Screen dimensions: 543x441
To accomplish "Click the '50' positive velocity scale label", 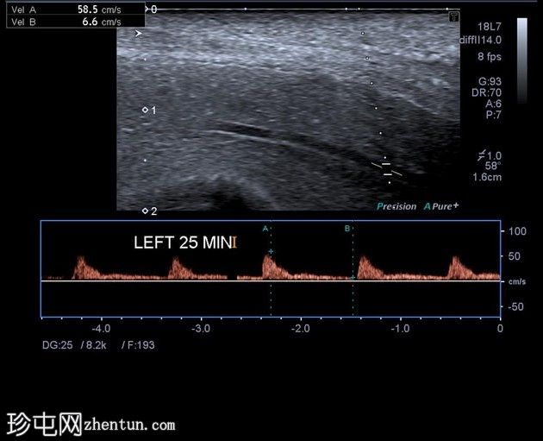I will pyautogui.click(x=515, y=256).
